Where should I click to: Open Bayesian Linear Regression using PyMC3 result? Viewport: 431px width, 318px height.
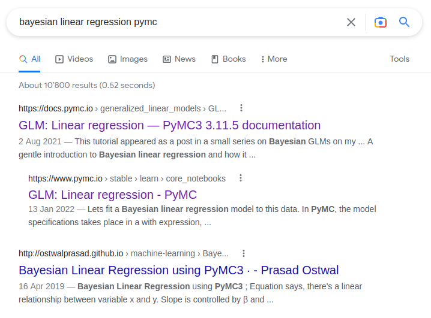(x=179, y=270)
